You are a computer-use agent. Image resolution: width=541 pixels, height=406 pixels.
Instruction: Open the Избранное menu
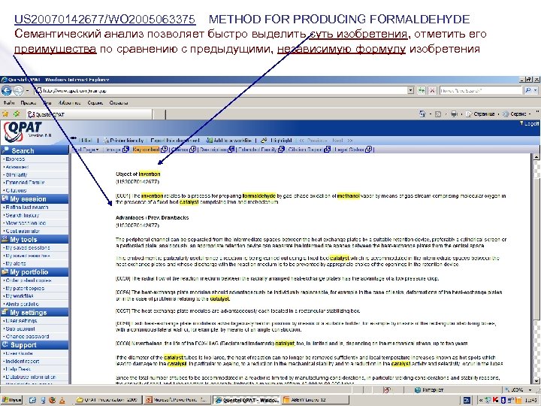[69, 103]
